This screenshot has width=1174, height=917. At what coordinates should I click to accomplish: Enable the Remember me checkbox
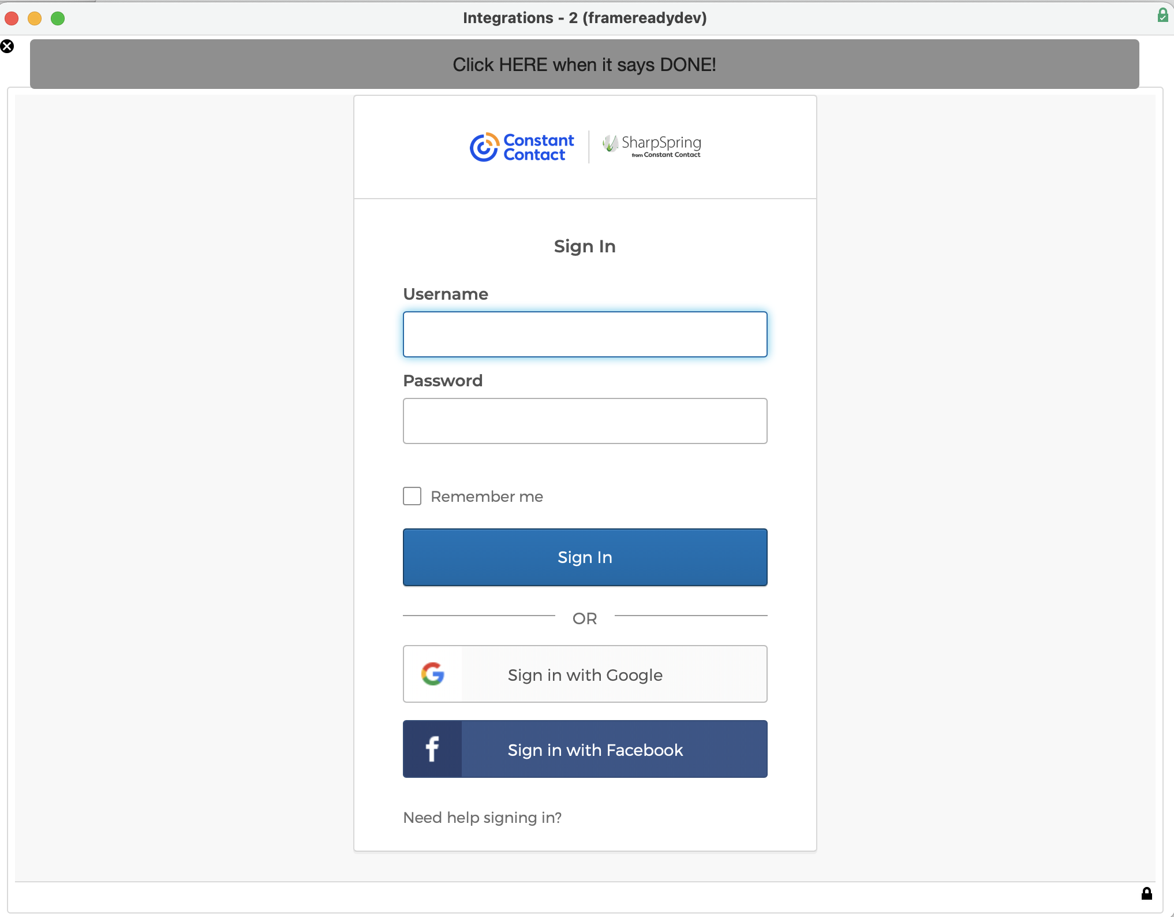tap(412, 496)
